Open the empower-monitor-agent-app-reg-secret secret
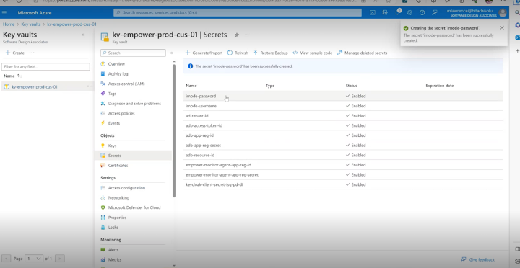 [x=222, y=174]
